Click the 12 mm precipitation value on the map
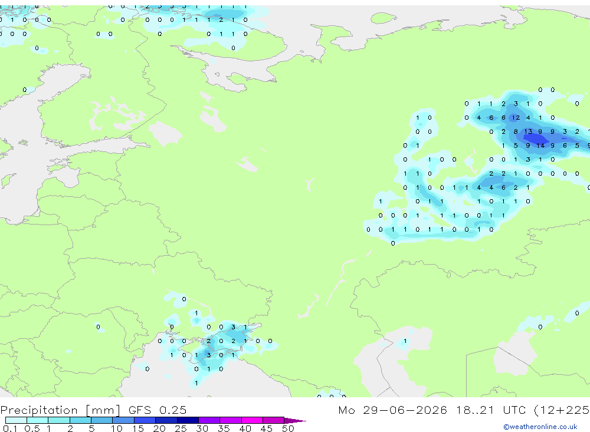Screen dimensions: 590x432 (516, 118)
